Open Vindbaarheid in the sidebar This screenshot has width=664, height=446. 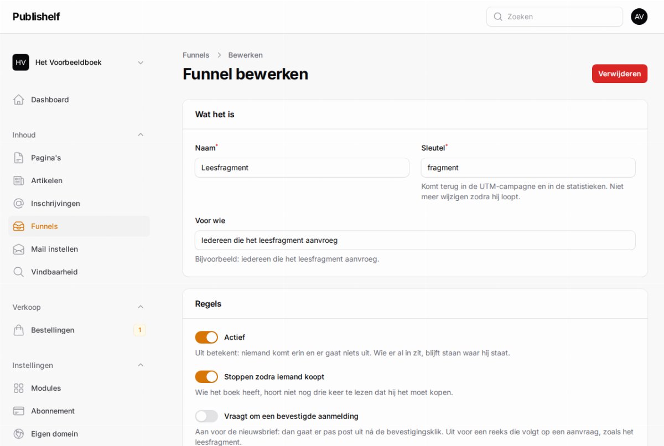pos(79,272)
